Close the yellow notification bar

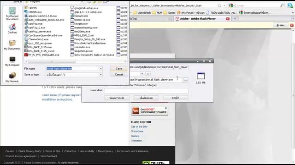tap(292, 25)
